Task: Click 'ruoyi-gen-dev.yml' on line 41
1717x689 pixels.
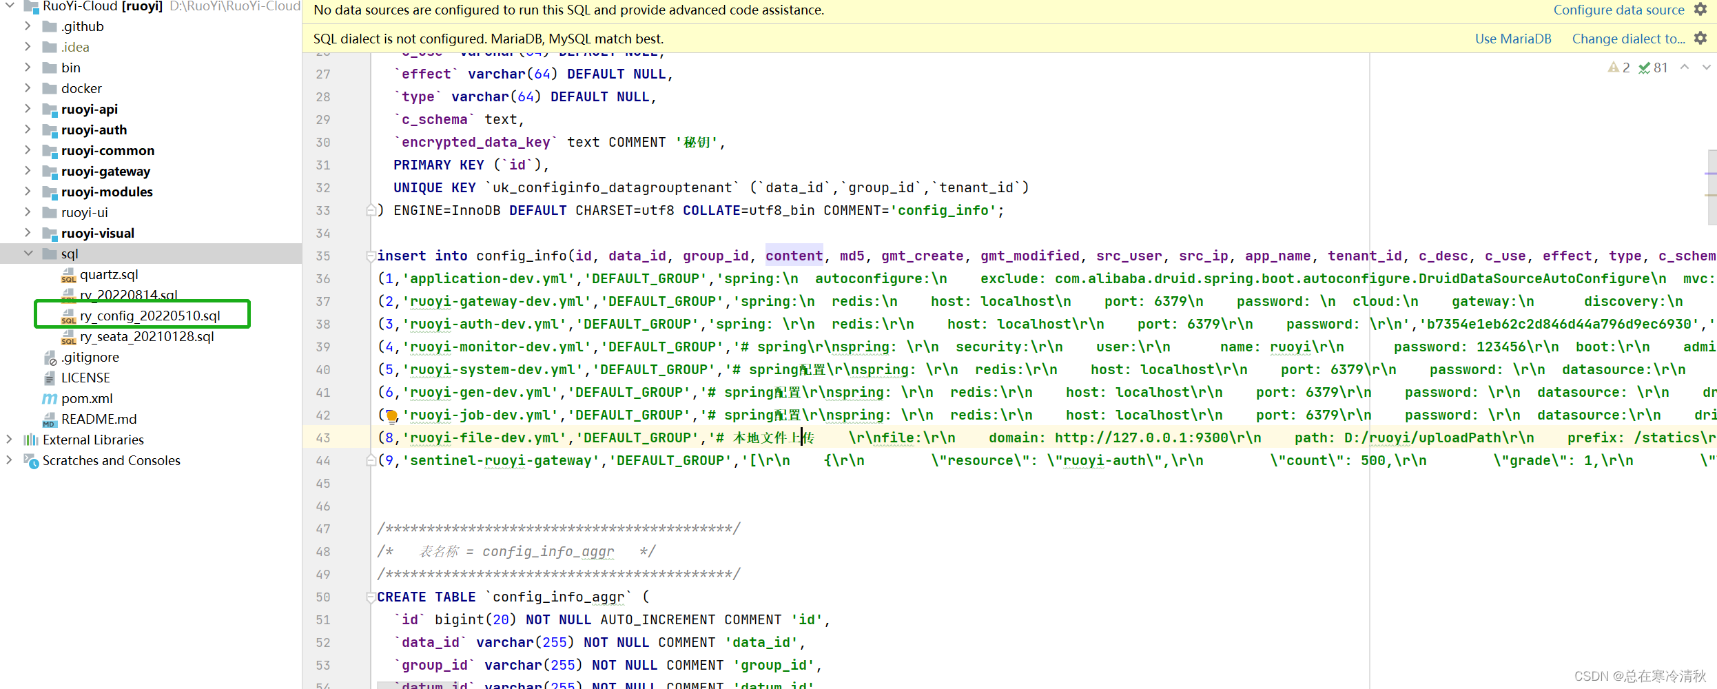Action: pyautogui.click(x=480, y=393)
